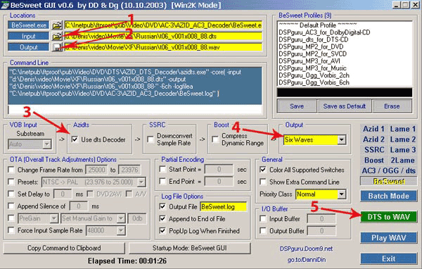
Task: Click output save disk icon
Action: [57, 47]
